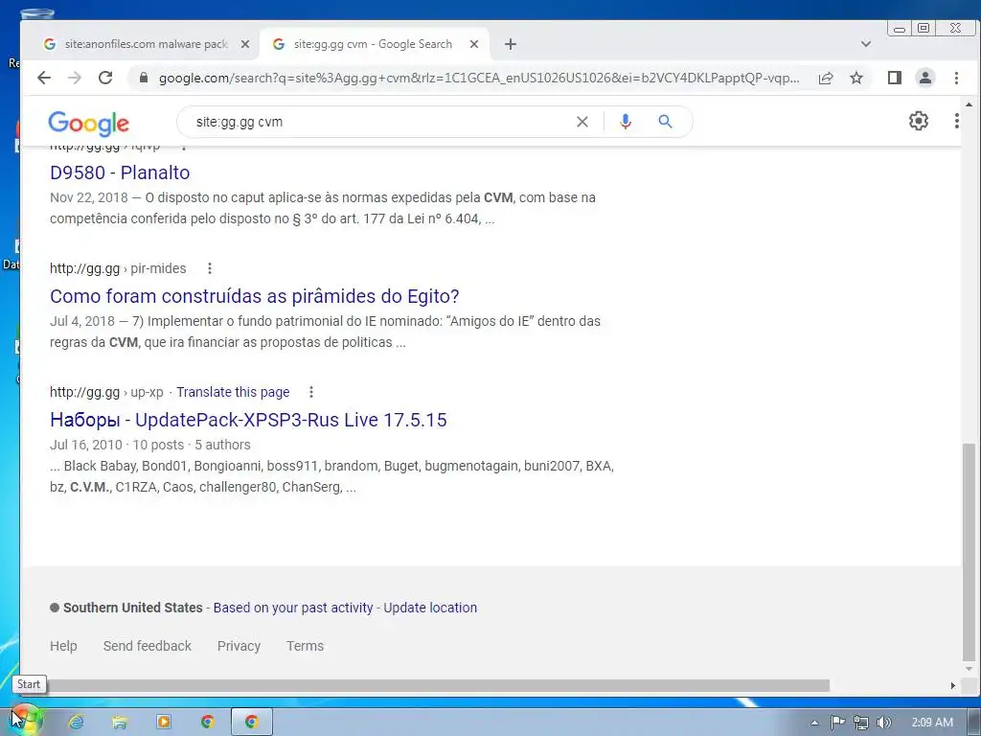The width and height of the screenshot is (981, 736).
Task: Click Translate this page link
Action: (x=233, y=392)
